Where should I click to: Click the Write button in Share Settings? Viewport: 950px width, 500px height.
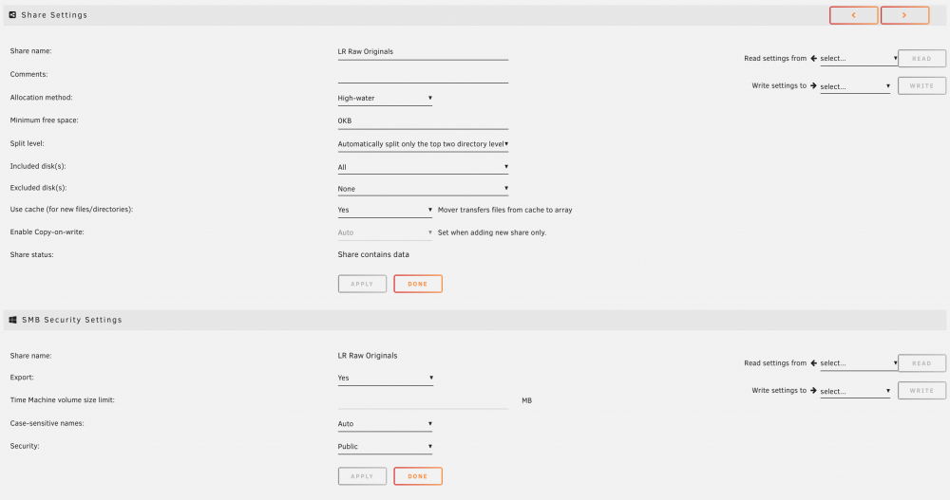tap(921, 86)
